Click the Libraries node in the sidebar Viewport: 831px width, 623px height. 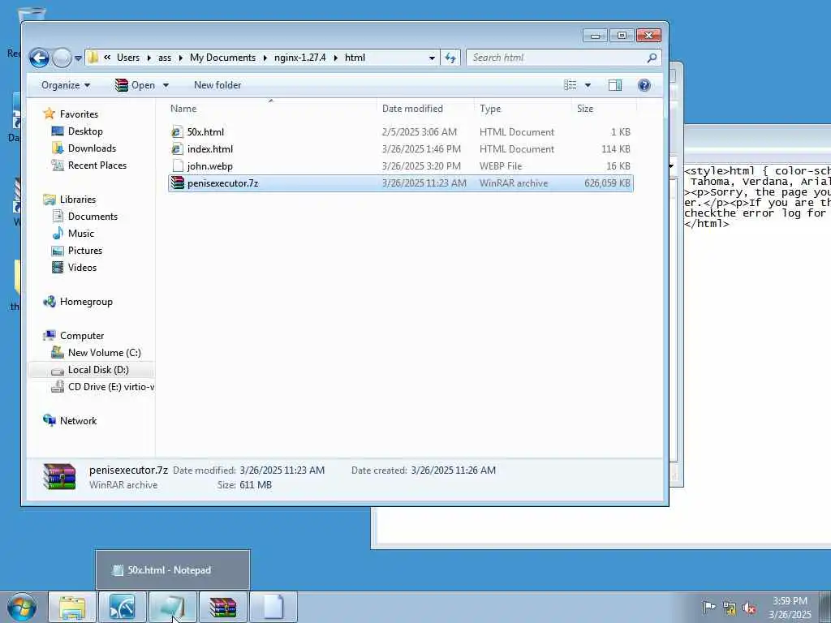[x=77, y=200]
